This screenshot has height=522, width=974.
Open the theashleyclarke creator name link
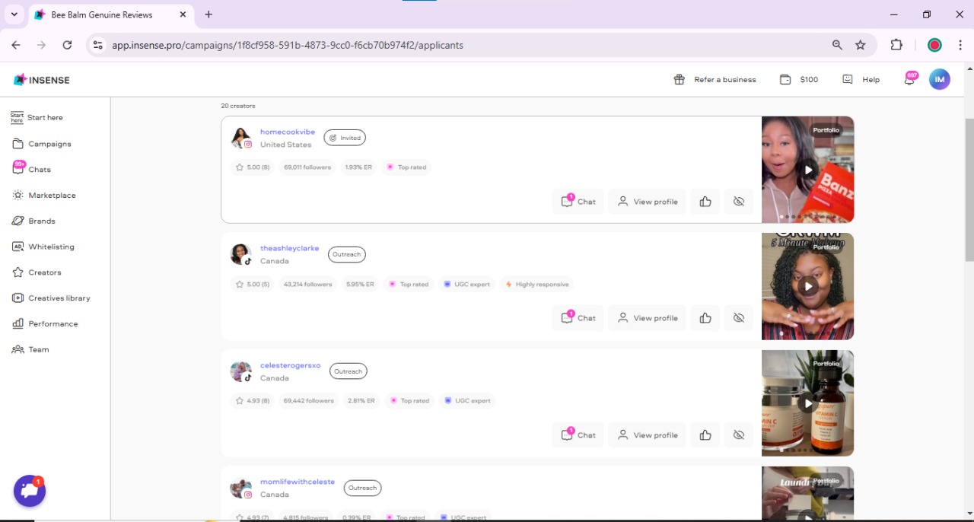289,248
